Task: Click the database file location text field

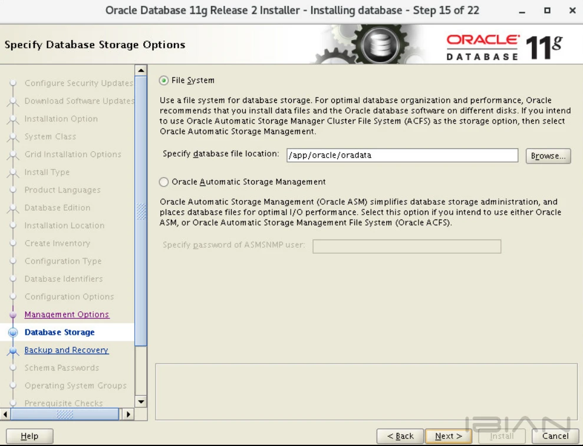Action: (402, 155)
